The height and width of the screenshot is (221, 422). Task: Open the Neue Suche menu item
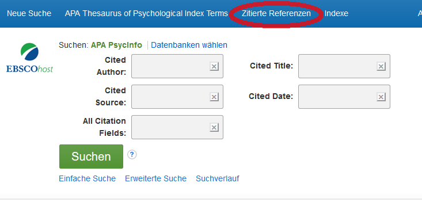click(x=29, y=13)
